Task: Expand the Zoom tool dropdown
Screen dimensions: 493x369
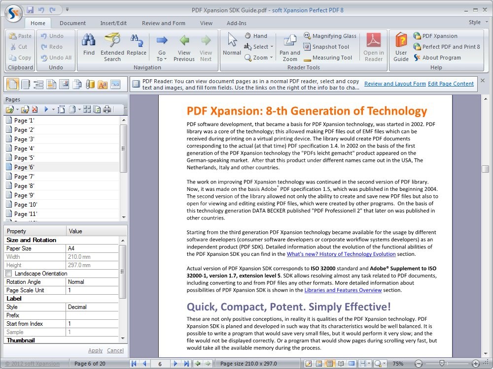Action: pyautogui.click(x=271, y=58)
